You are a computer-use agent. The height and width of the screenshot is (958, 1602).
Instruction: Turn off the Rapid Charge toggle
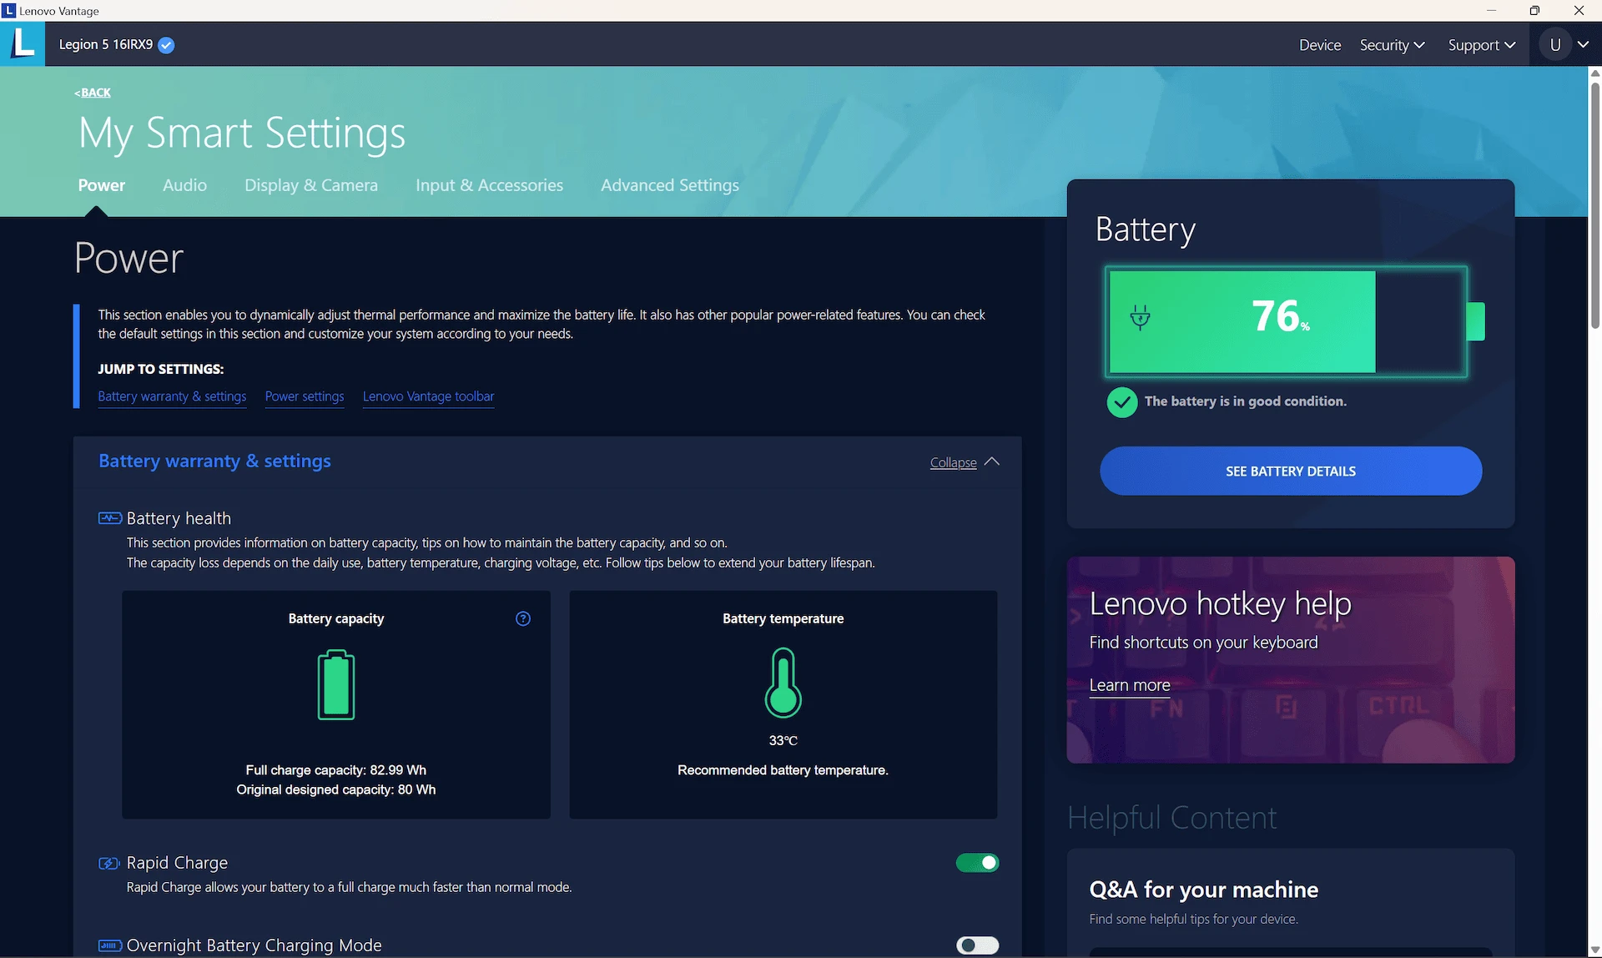pos(977,863)
